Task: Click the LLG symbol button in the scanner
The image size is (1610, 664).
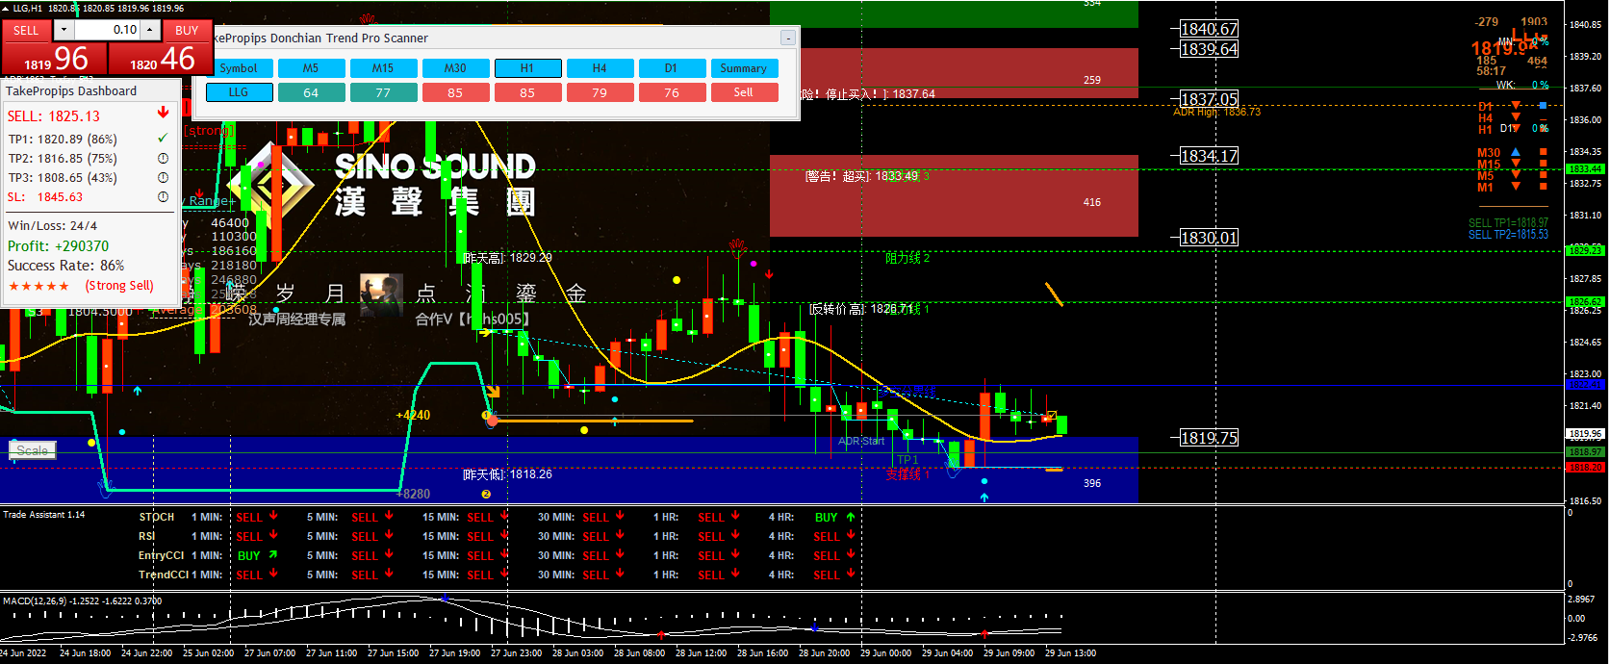Action: pos(239,92)
